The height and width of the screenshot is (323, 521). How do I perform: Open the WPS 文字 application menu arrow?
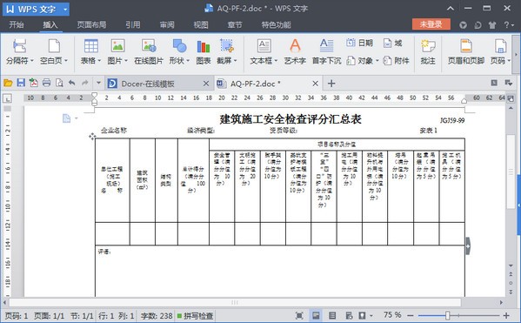coord(65,10)
